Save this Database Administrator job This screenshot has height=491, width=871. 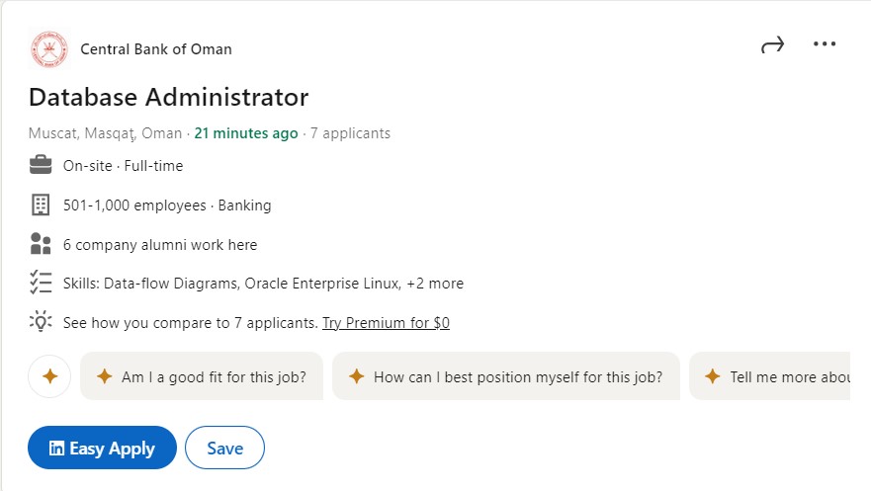point(224,448)
